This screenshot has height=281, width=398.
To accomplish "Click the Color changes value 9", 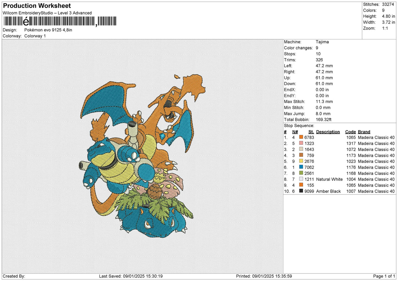I will 317,48.
